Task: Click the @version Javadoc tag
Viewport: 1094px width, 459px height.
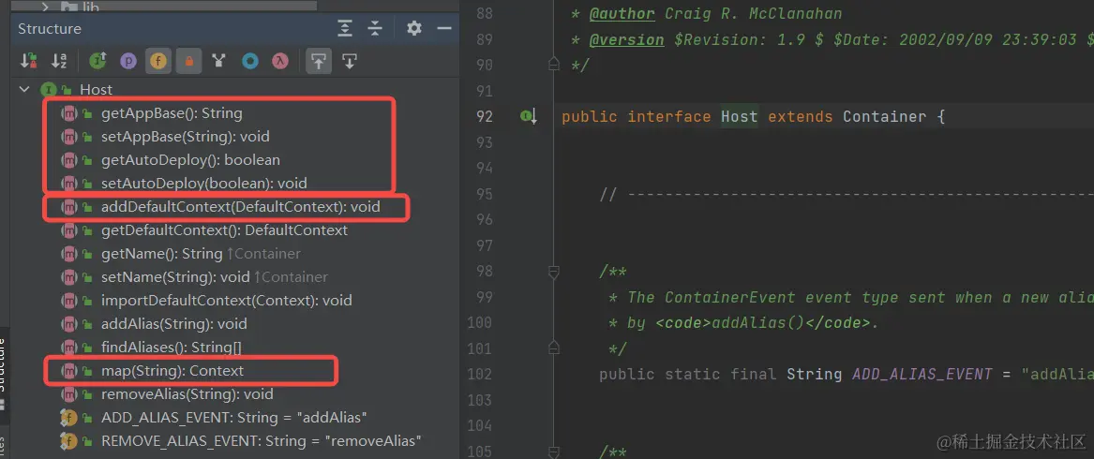Action: 626,39
